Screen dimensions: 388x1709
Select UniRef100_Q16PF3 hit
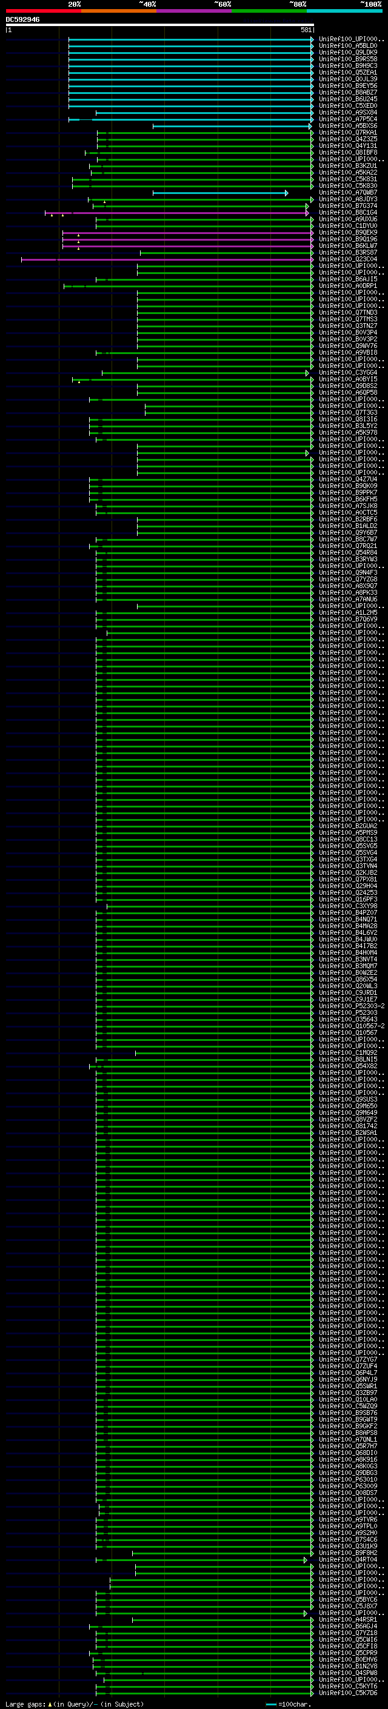click(x=348, y=900)
